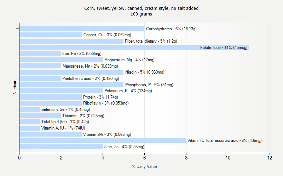Click the Zinc bar in the chart
Viewport: 283px width, 176px height.
[61, 147]
